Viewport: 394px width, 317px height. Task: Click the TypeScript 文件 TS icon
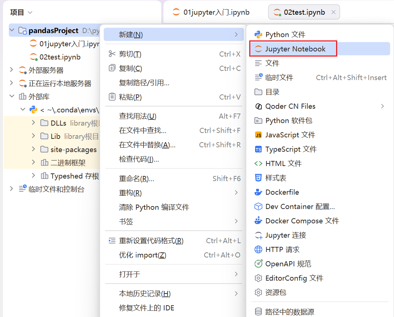coord(258,149)
